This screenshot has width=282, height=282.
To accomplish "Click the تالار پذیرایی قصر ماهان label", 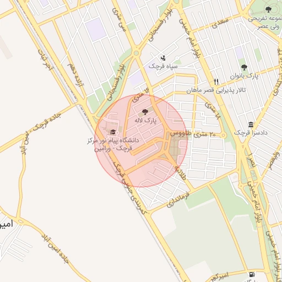I will click(216, 90).
